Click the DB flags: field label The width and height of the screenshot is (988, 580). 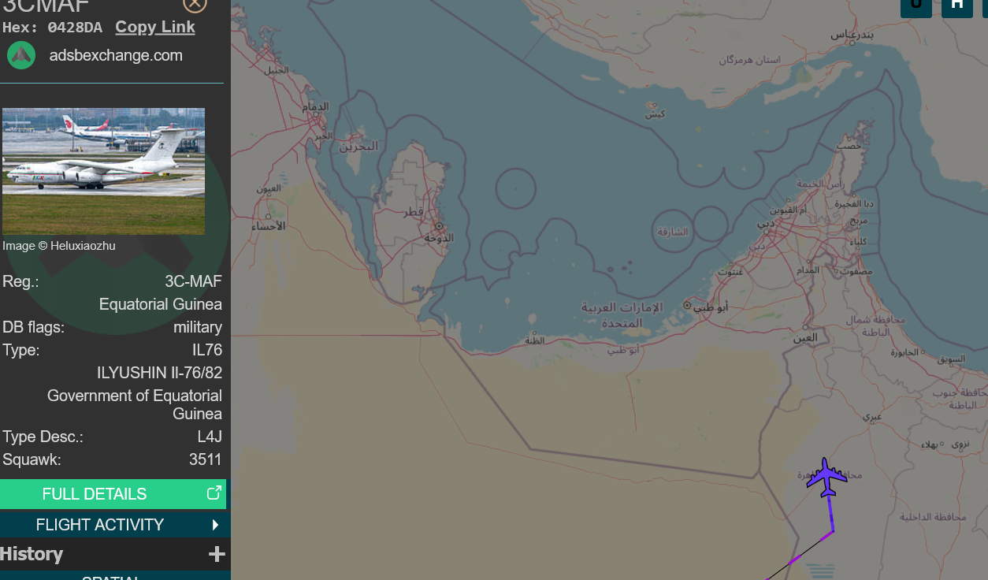pos(33,327)
